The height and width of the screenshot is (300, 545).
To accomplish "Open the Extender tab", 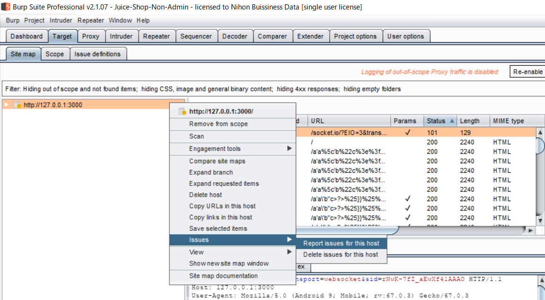I will tap(310, 36).
